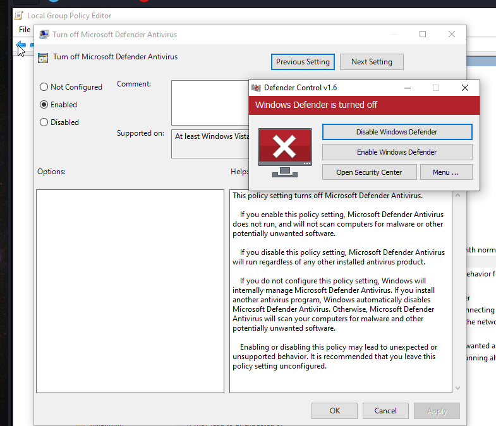The width and height of the screenshot is (496, 426).
Task: Click inside the Comment text box
Action: (210, 103)
